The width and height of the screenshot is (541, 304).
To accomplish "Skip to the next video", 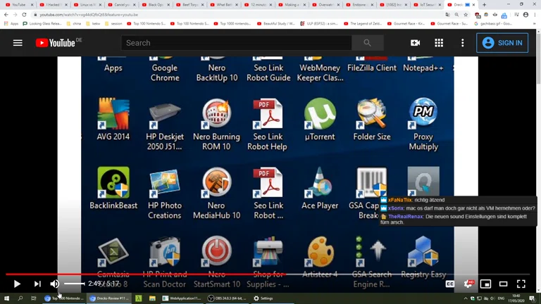I will click(37, 284).
